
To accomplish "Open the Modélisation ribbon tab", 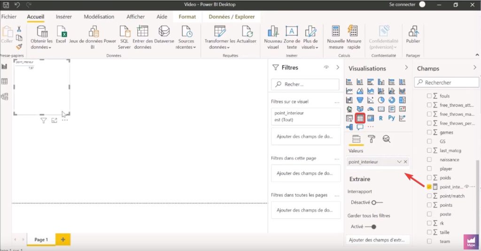I will [x=99, y=16].
